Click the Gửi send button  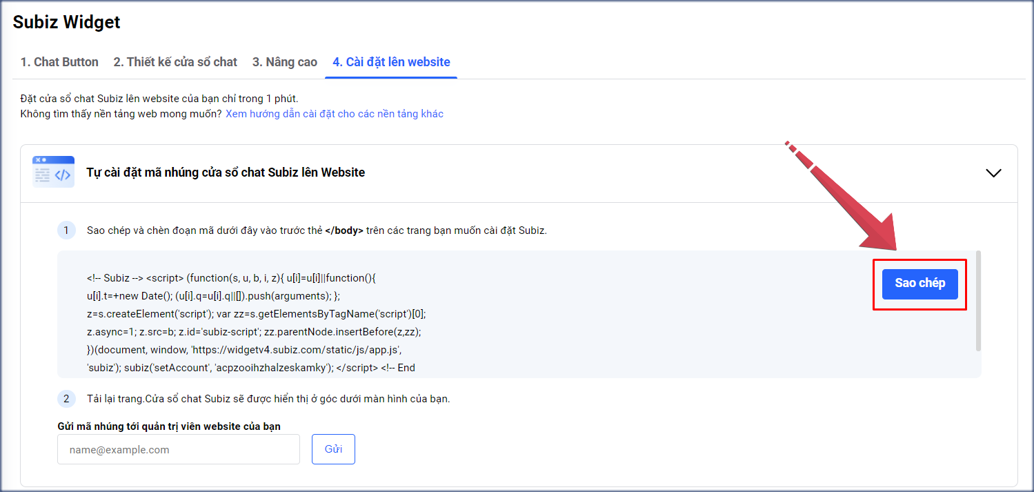pos(333,449)
